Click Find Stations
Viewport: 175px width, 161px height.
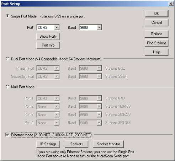pos(157,43)
